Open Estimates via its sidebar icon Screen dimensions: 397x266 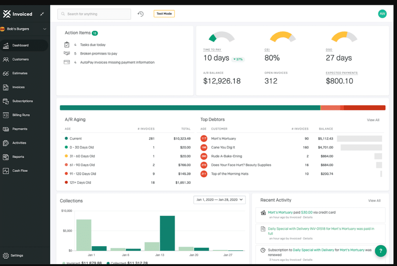click(x=6, y=73)
